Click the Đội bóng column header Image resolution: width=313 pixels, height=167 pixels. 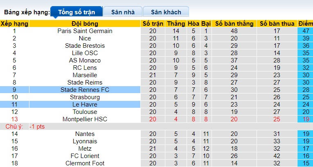click(85, 24)
